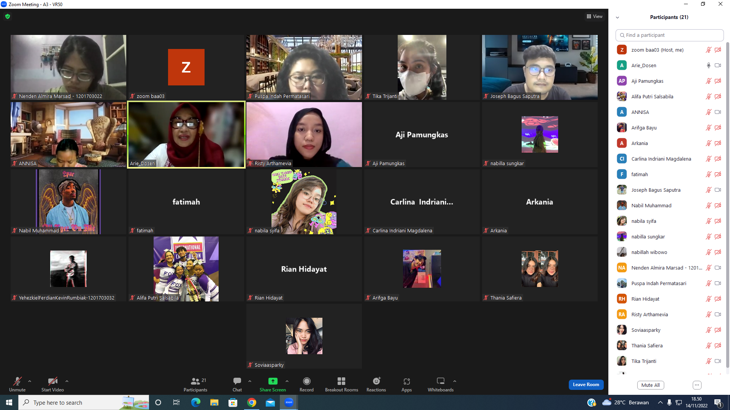Open Microsoft Edge from the taskbar

click(196, 402)
